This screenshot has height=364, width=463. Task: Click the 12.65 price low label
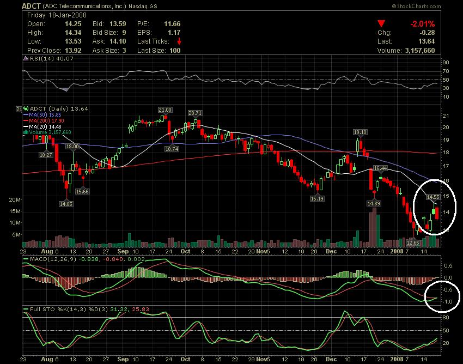click(413, 243)
